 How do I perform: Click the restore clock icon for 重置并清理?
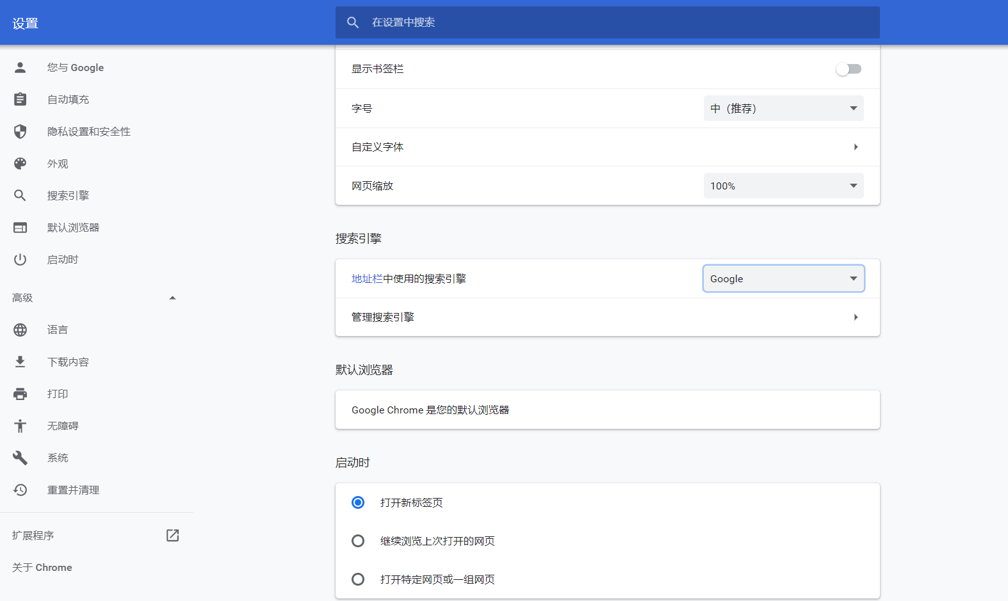click(20, 490)
